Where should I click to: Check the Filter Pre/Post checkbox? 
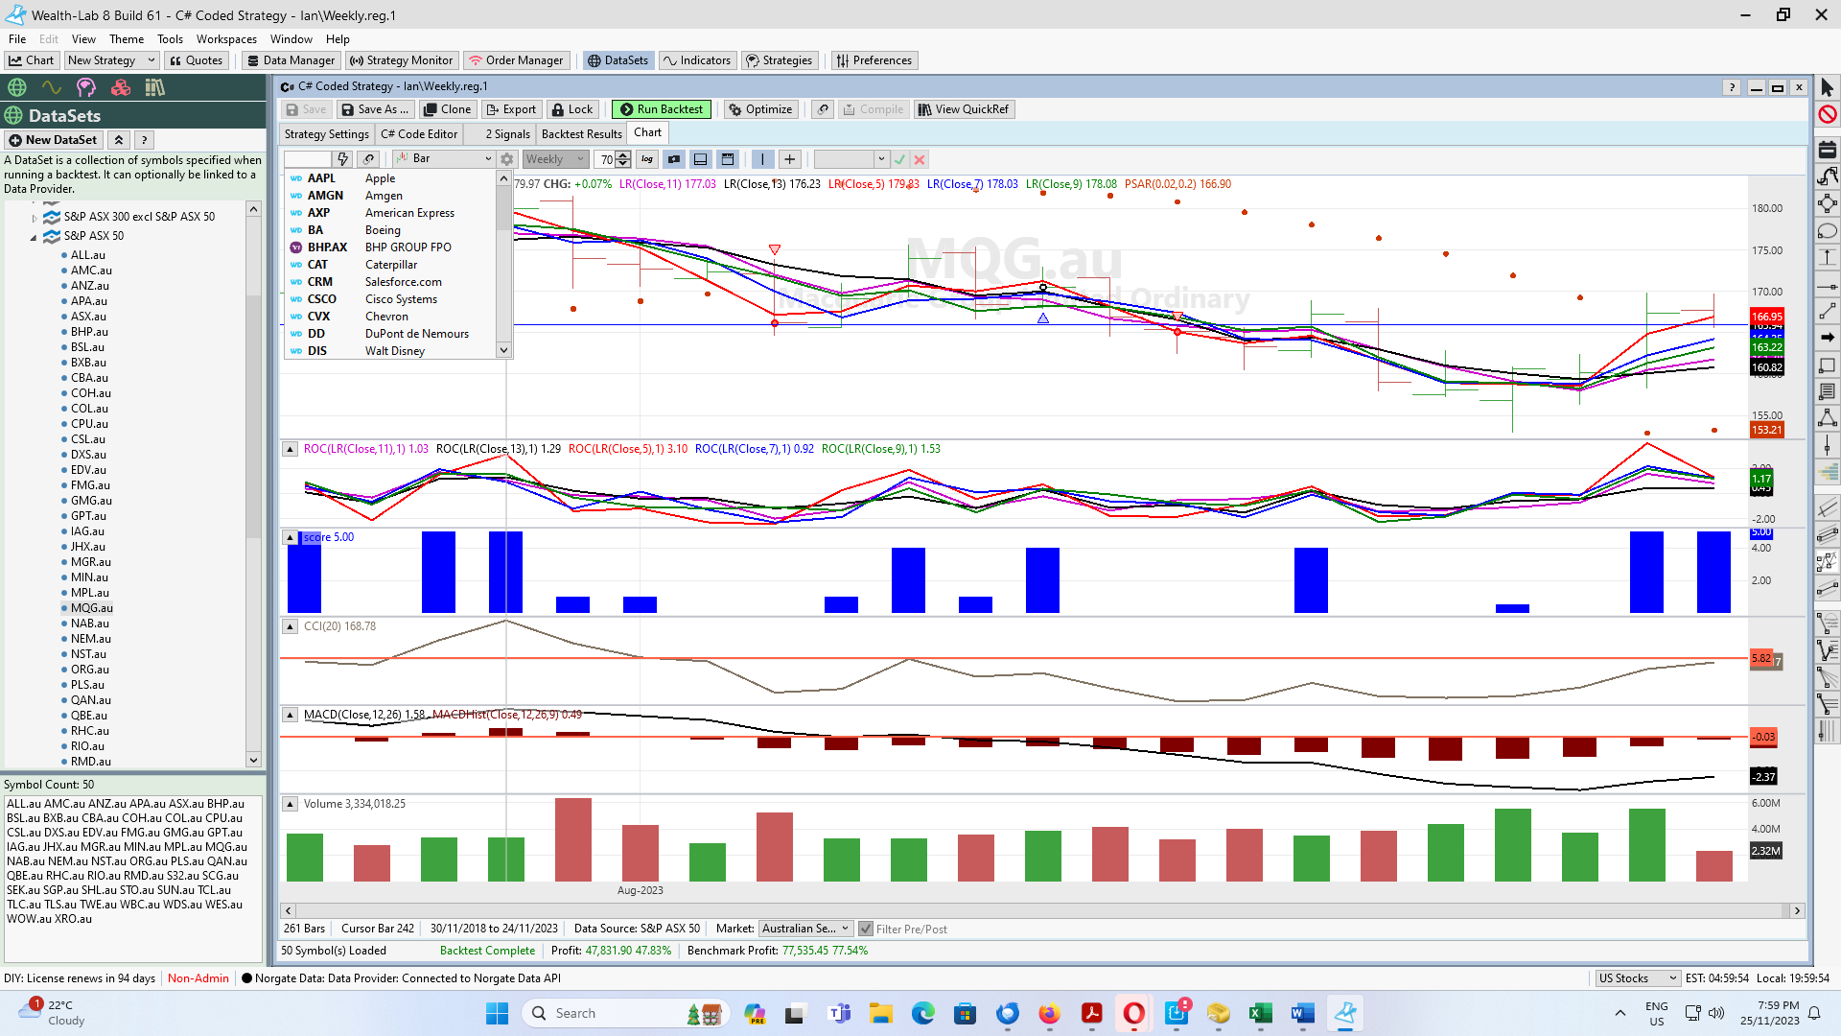866,929
